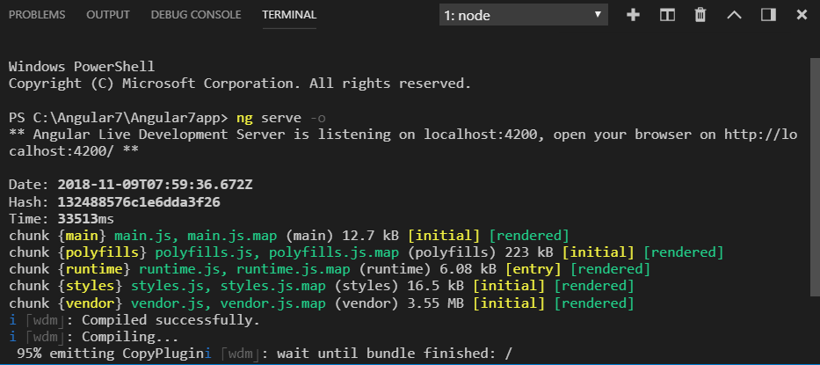Maximize panel size with up chevron
This screenshot has height=365, width=820.
point(734,15)
